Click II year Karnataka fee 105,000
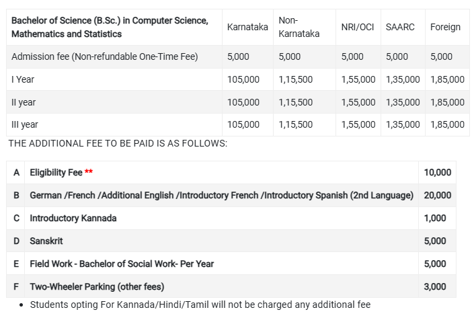 (243, 102)
